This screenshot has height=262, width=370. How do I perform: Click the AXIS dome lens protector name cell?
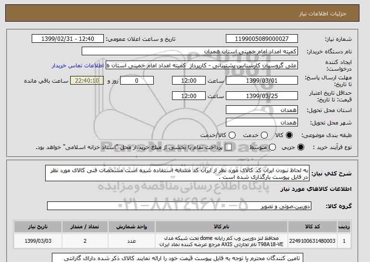point(222,241)
